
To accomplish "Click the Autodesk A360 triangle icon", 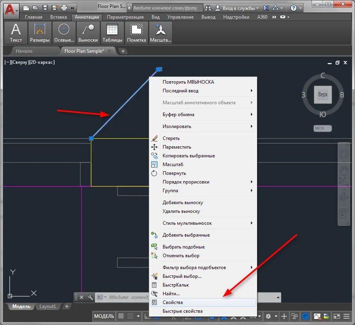I will tap(275, 8).
